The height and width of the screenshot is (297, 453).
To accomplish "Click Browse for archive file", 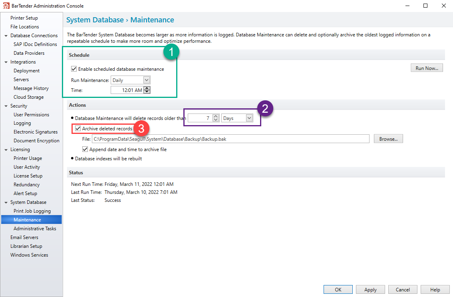I will [x=388, y=139].
